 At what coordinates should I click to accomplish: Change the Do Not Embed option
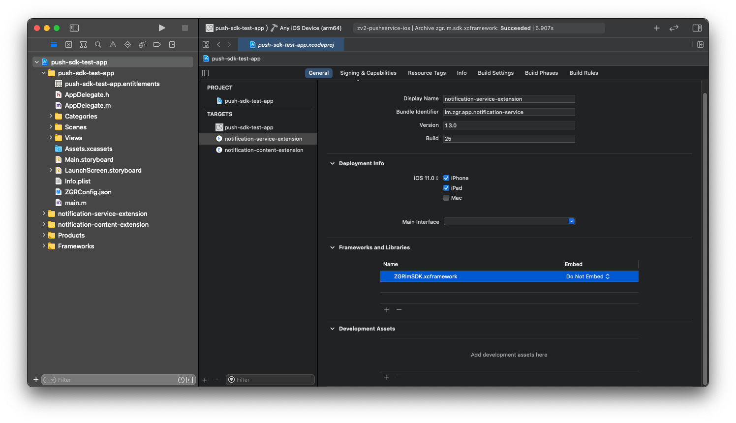pos(588,276)
